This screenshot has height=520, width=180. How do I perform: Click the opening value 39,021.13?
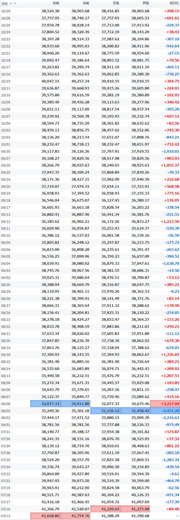50,109
